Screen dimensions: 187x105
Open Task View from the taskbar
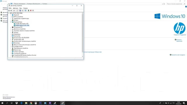click(12, 103)
